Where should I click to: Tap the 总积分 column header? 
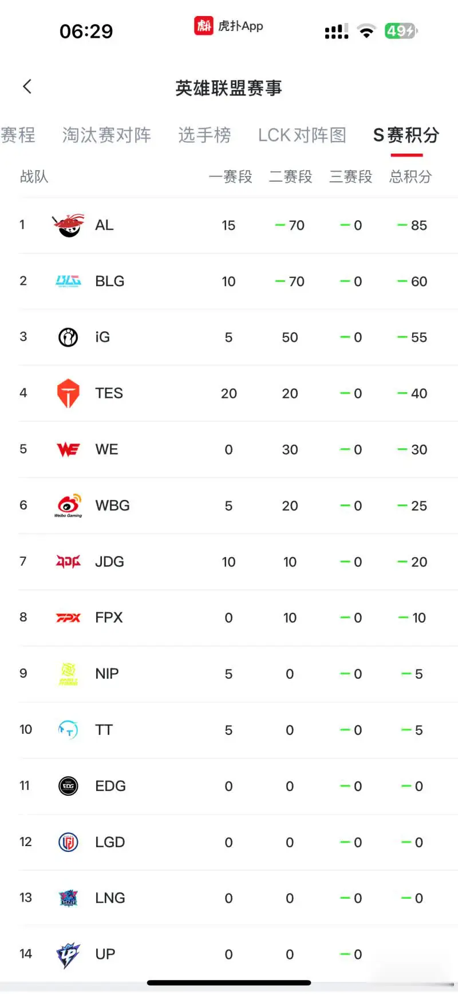click(x=410, y=177)
